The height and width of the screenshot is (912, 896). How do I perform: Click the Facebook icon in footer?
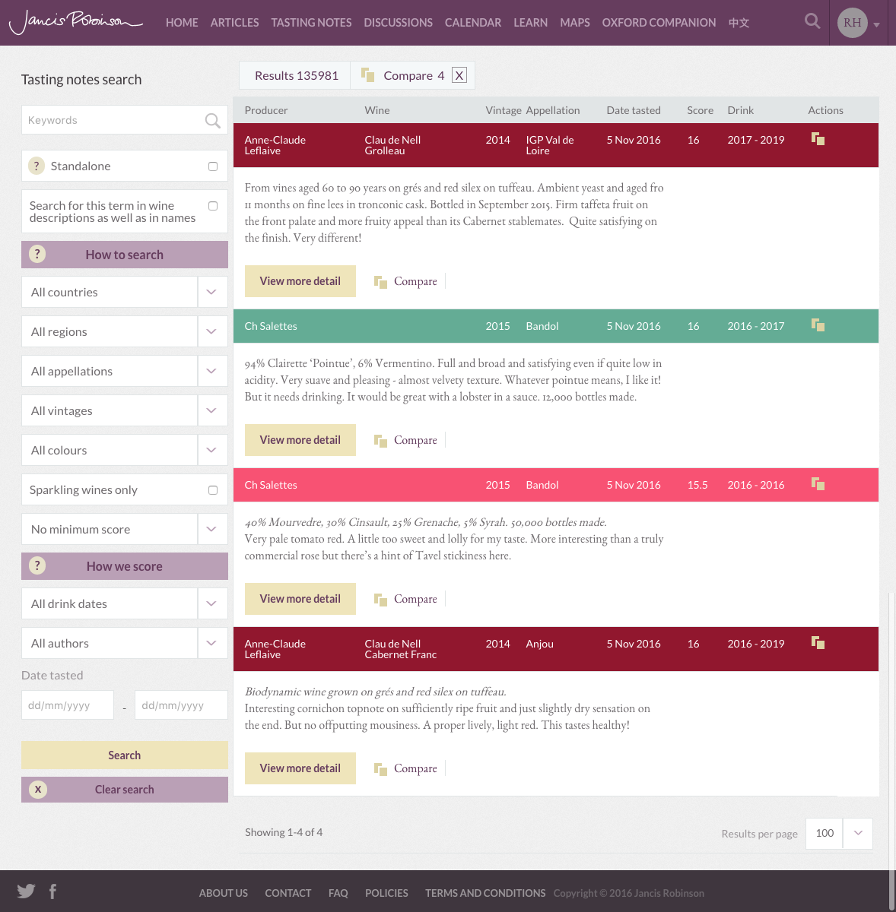(x=52, y=891)
